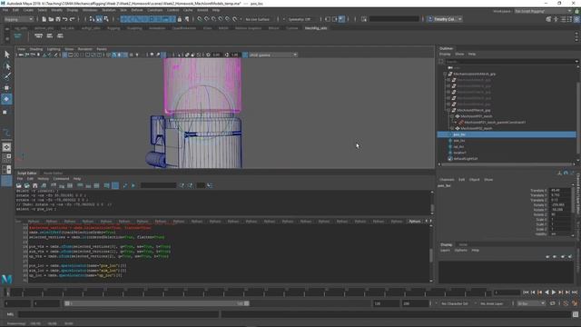Click the Open Scene folder icon
This screenshot has height=327, width=581.
(51, 19)
